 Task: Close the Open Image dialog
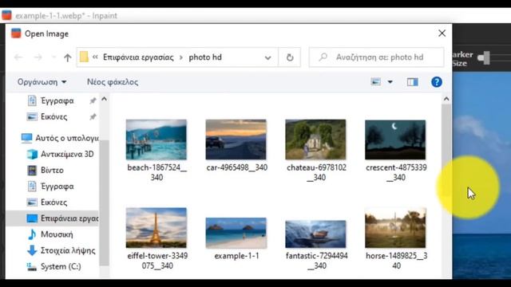(442, 33)
